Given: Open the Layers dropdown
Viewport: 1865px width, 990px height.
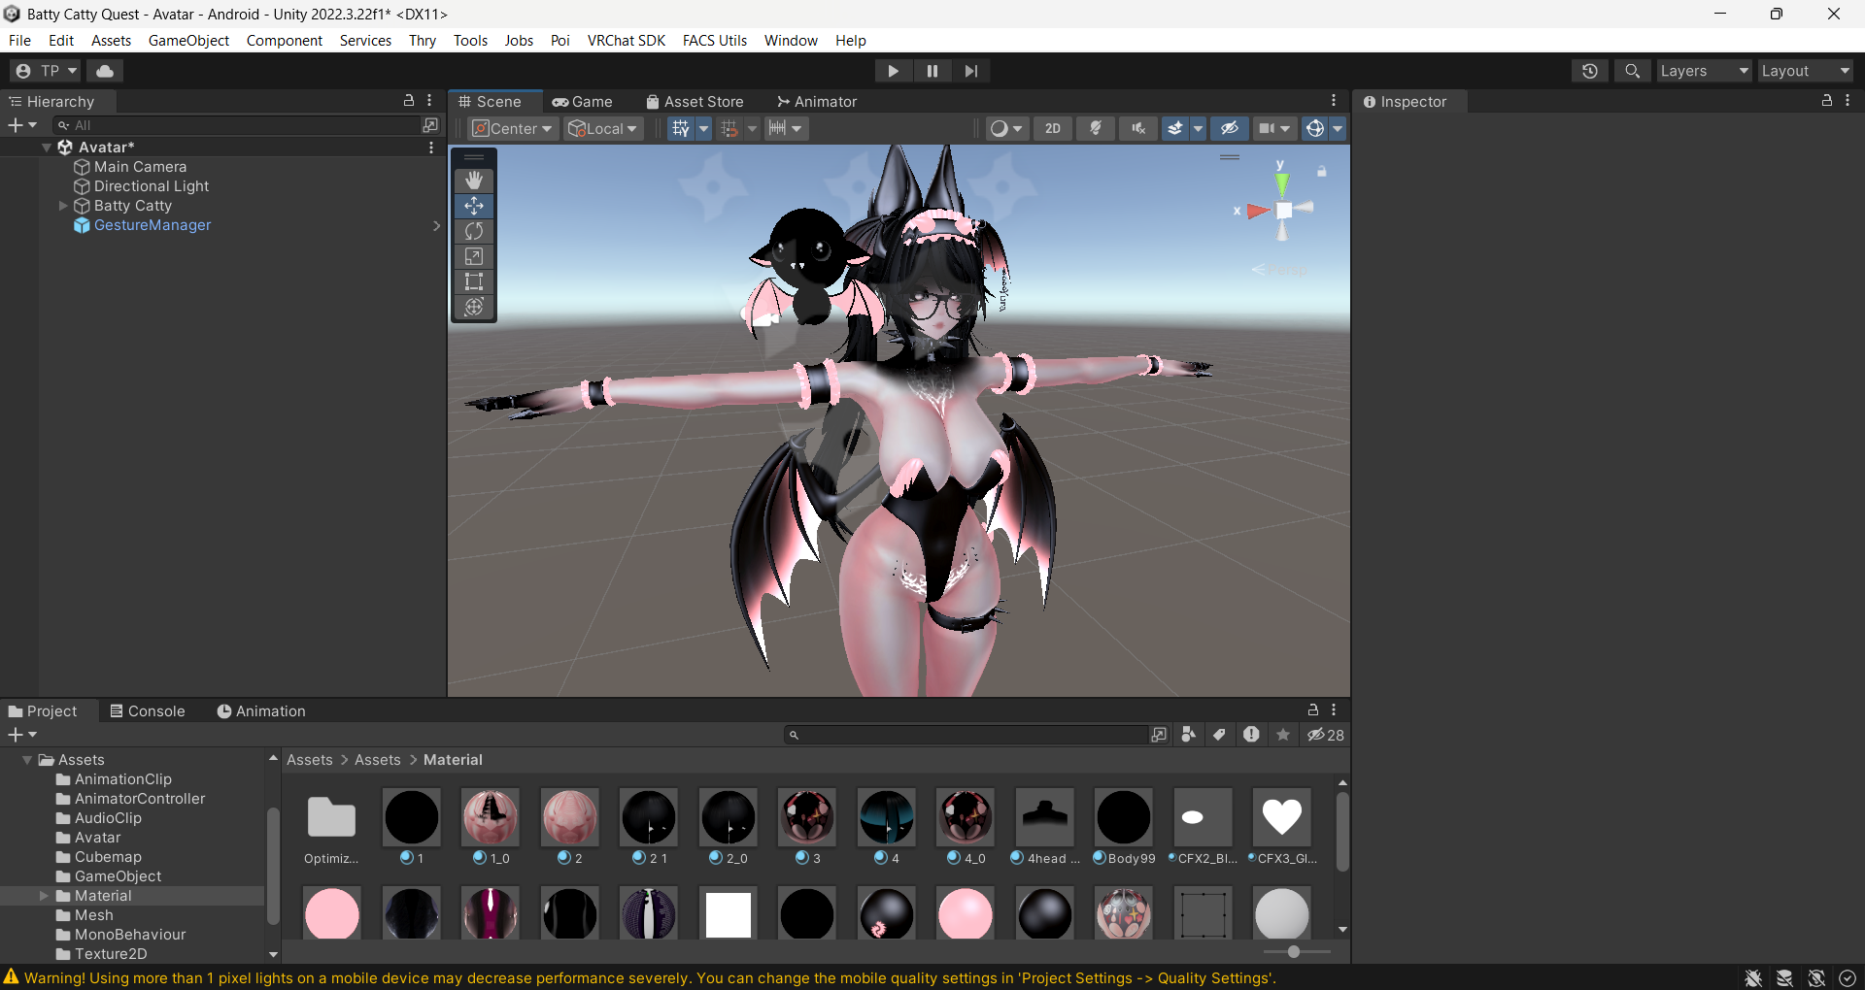Looking at the screenshot, I should coord(1704,71).
